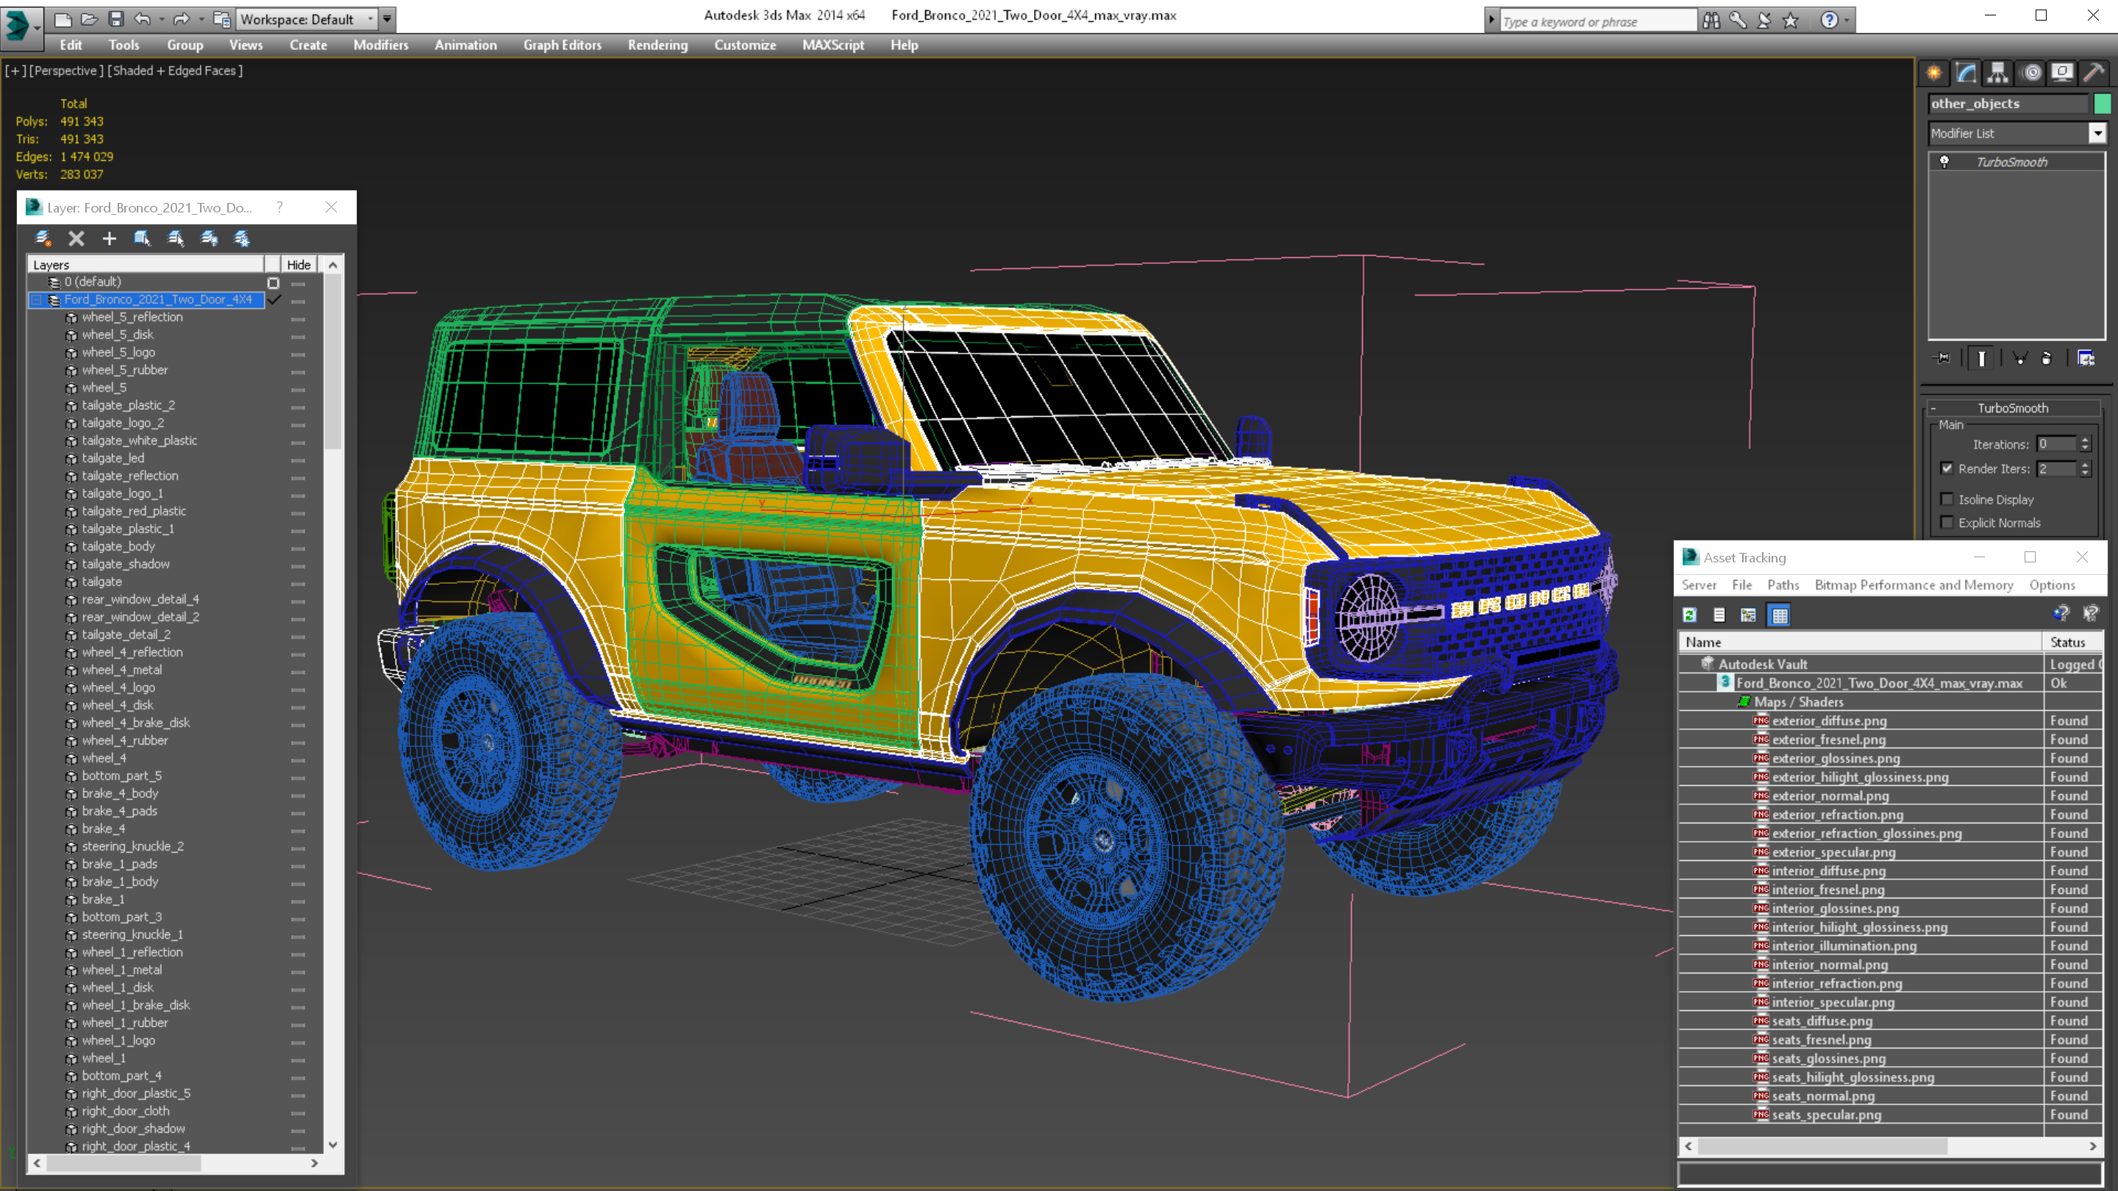Toggle Show End Result icon

[1981, 358]
